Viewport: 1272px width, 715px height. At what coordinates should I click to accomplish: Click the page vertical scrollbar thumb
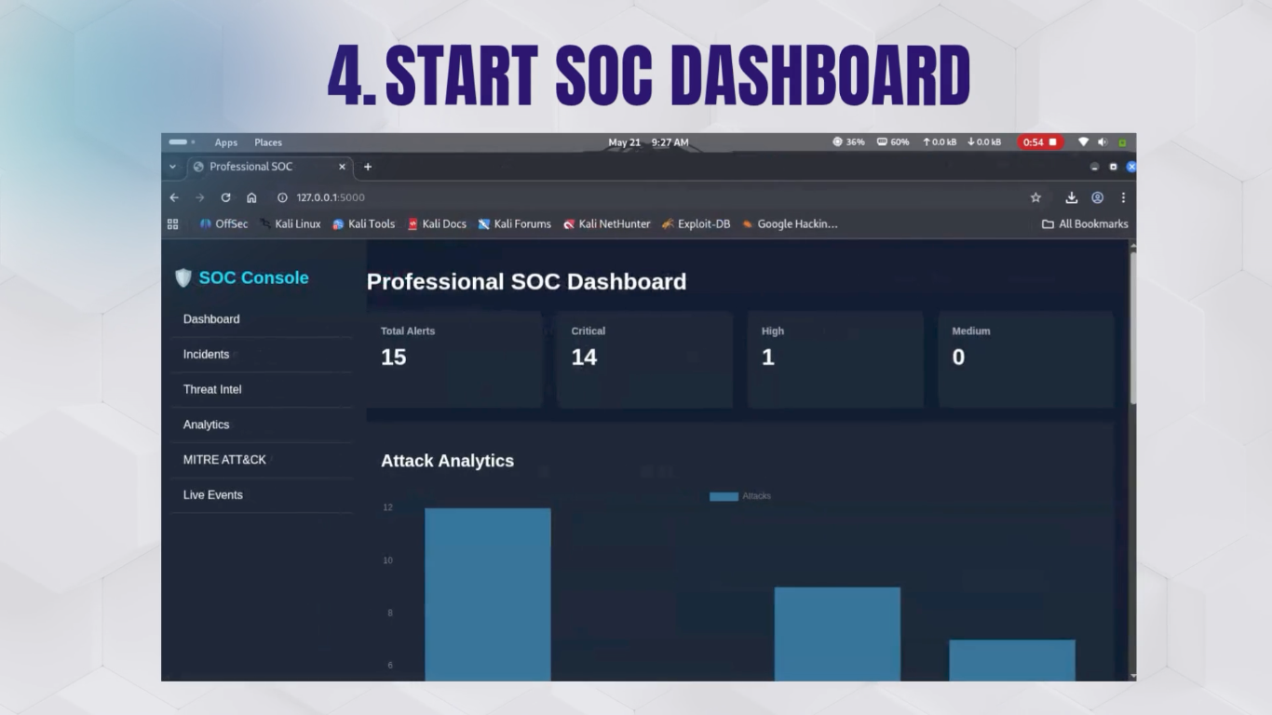tap(1132, 326)
